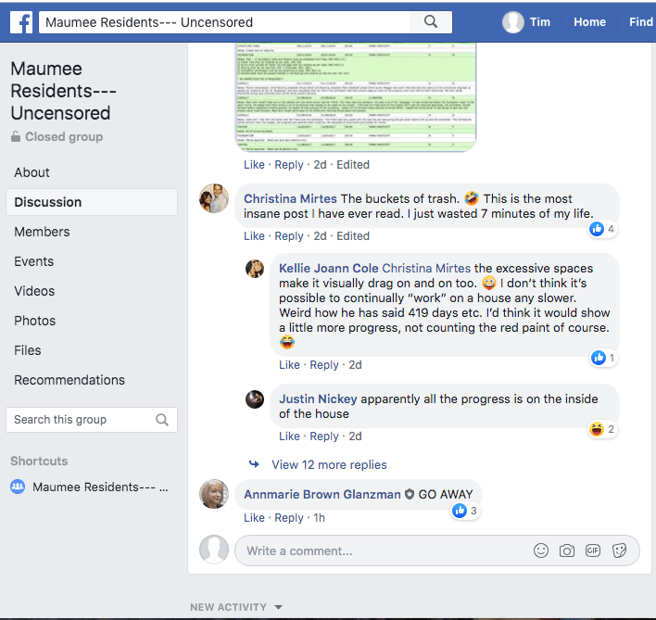This screenshot has width=656, height=620.
Task: Like Annmarie Brown Glanzman's comment
Action: pos(254,518)
